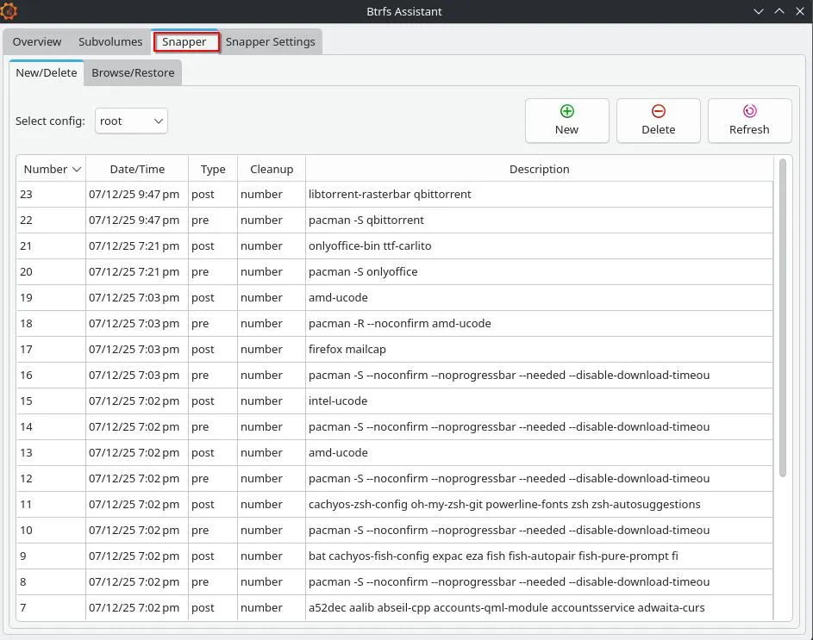Click the vertical scrollbar of snapshot list
Viewport: 813px width, 640px height.
coord(783,317)
